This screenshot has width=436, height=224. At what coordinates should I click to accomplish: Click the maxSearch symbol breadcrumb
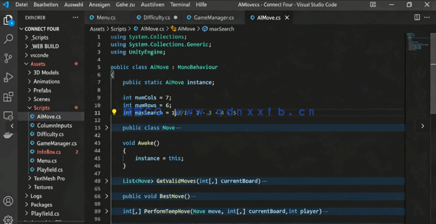pos(218,29)
